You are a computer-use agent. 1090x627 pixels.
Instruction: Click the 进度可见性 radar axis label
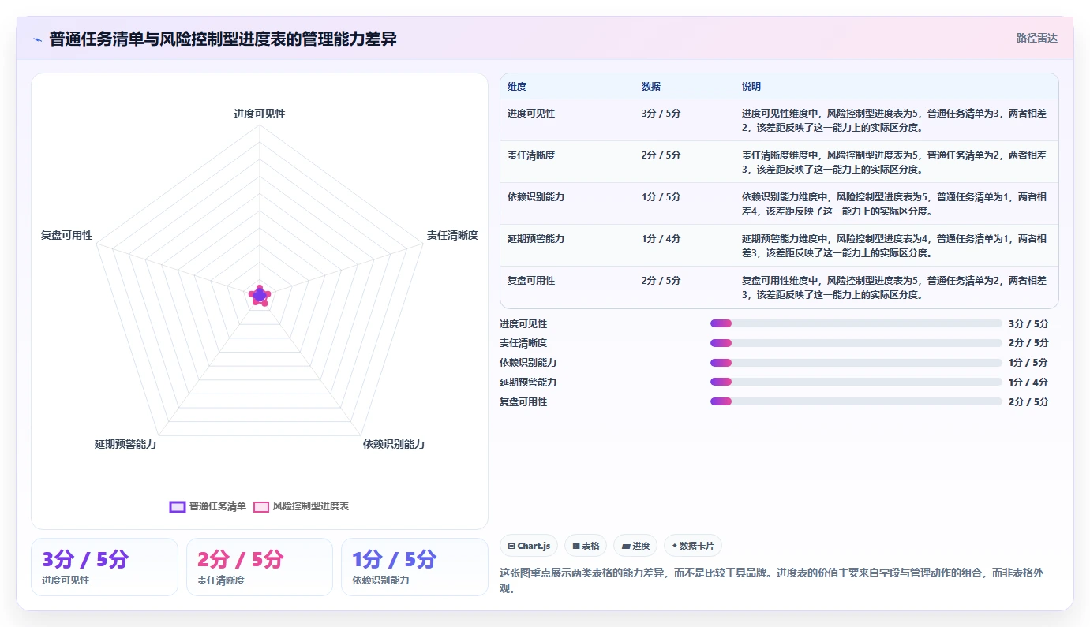260,114
